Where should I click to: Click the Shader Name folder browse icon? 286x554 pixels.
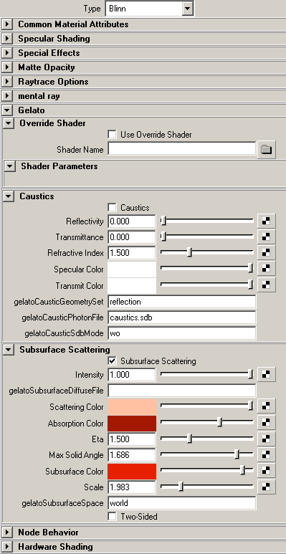pos(266,150)
